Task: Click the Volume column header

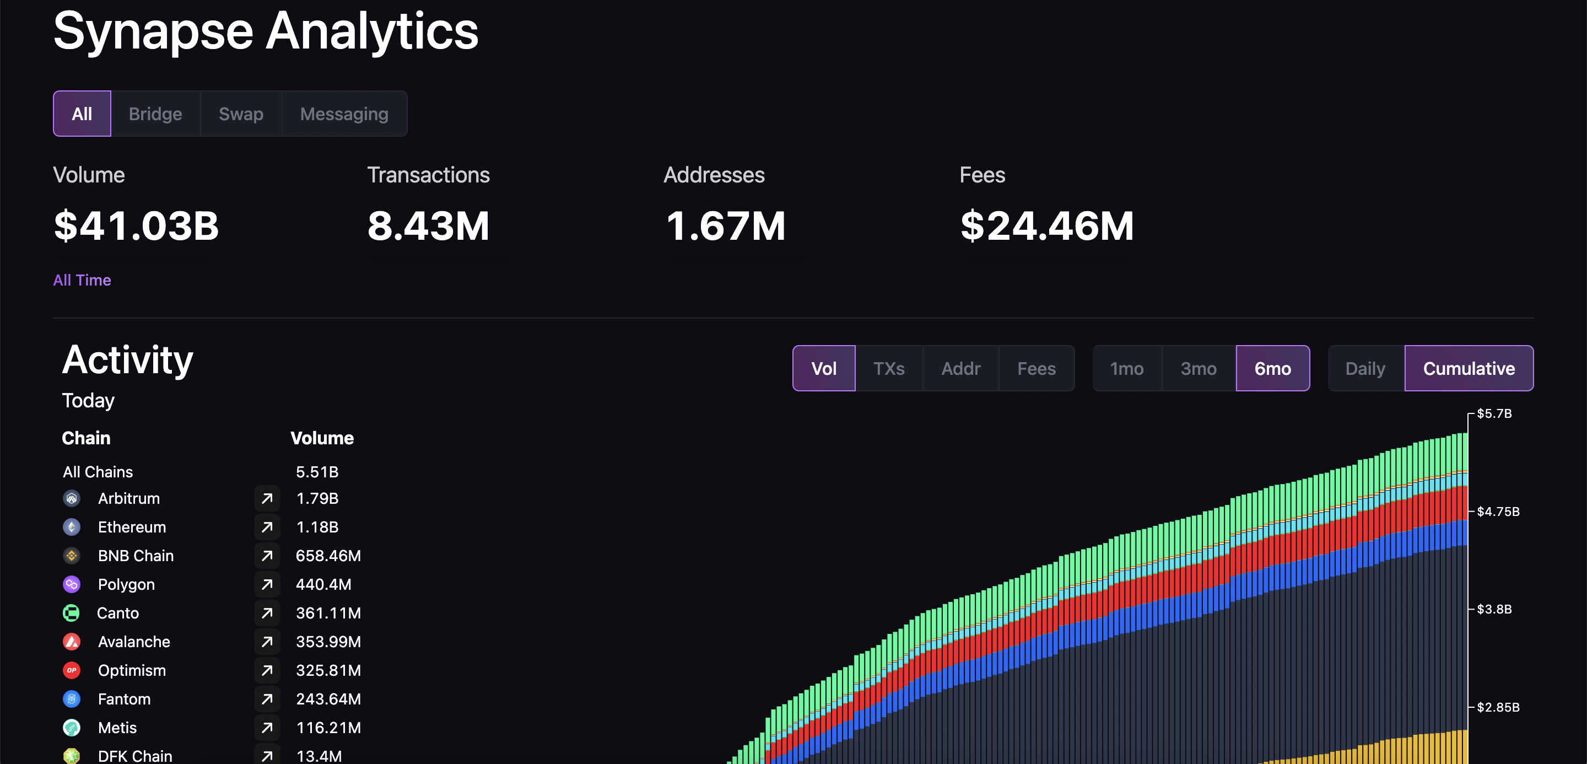Action: coord(322,438)
